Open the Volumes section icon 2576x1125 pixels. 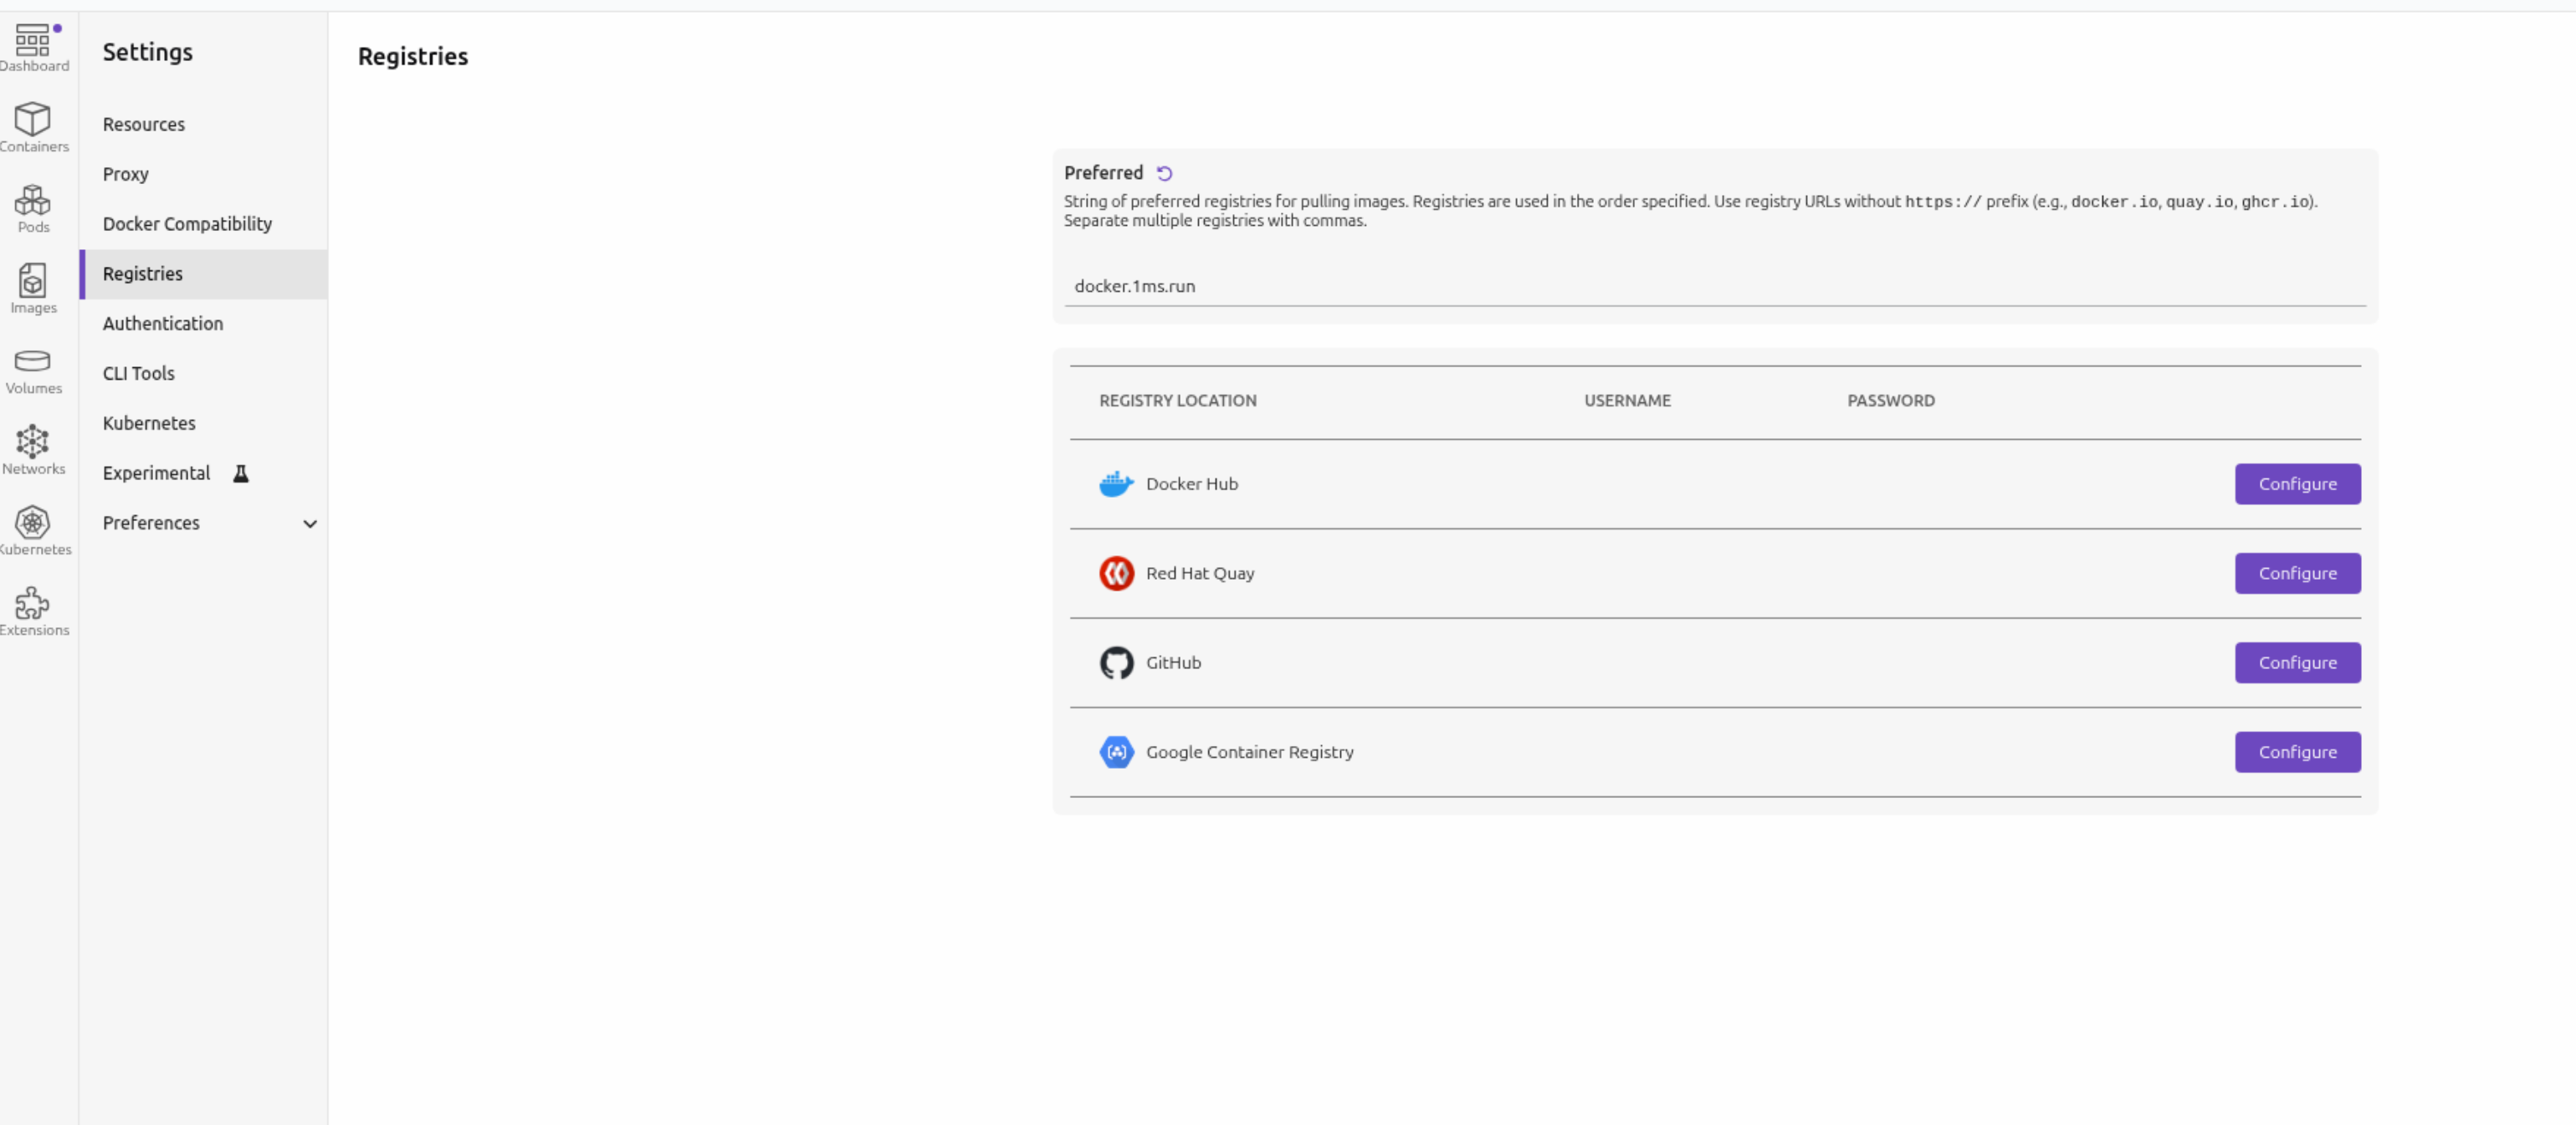[33, 369]
